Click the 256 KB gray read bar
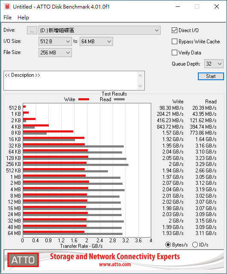 (x=75, y=165)
